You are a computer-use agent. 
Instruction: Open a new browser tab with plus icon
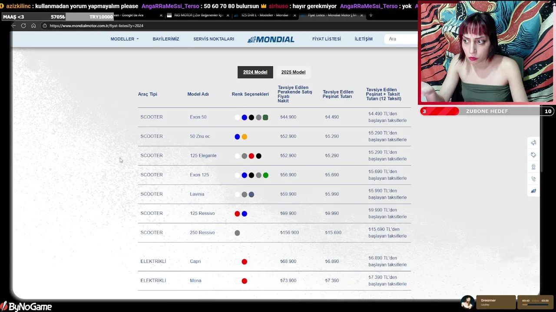[x=371, y=15]
